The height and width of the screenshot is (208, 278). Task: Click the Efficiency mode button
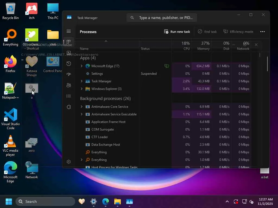pyautogui.click(x=238, y=32)
